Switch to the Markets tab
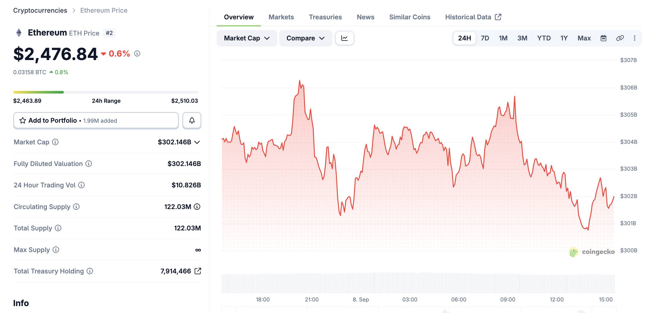The height and width of the screenshot is (313, 649). [x=281, y=17]
